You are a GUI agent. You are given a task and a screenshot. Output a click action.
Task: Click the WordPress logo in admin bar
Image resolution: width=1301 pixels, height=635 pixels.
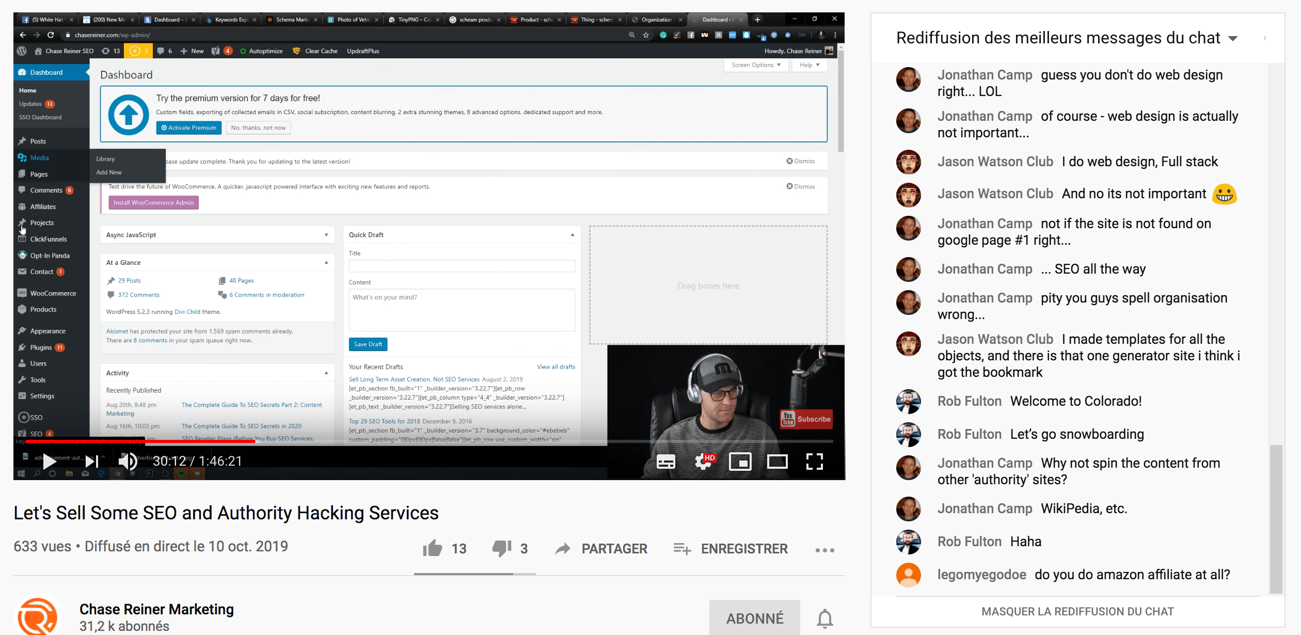click(22, 51)
